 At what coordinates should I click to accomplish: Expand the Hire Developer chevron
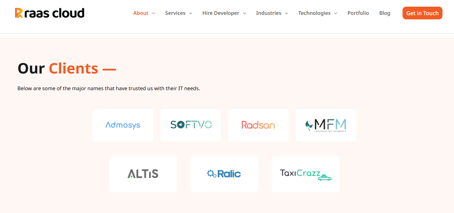click(x=245, y=13)
